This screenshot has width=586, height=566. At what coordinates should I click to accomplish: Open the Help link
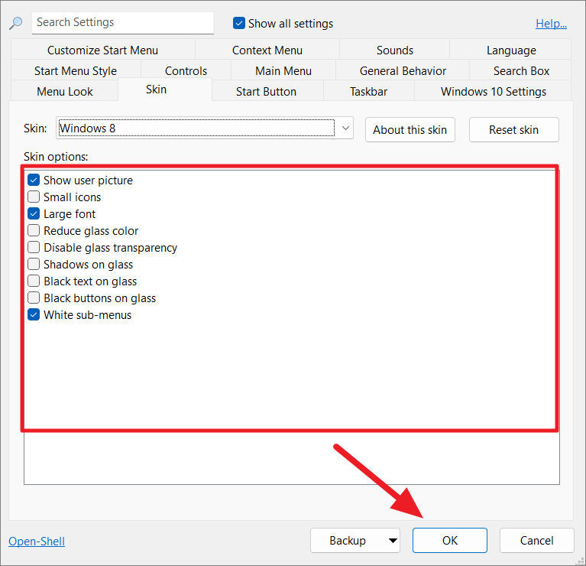coord(551,24)
